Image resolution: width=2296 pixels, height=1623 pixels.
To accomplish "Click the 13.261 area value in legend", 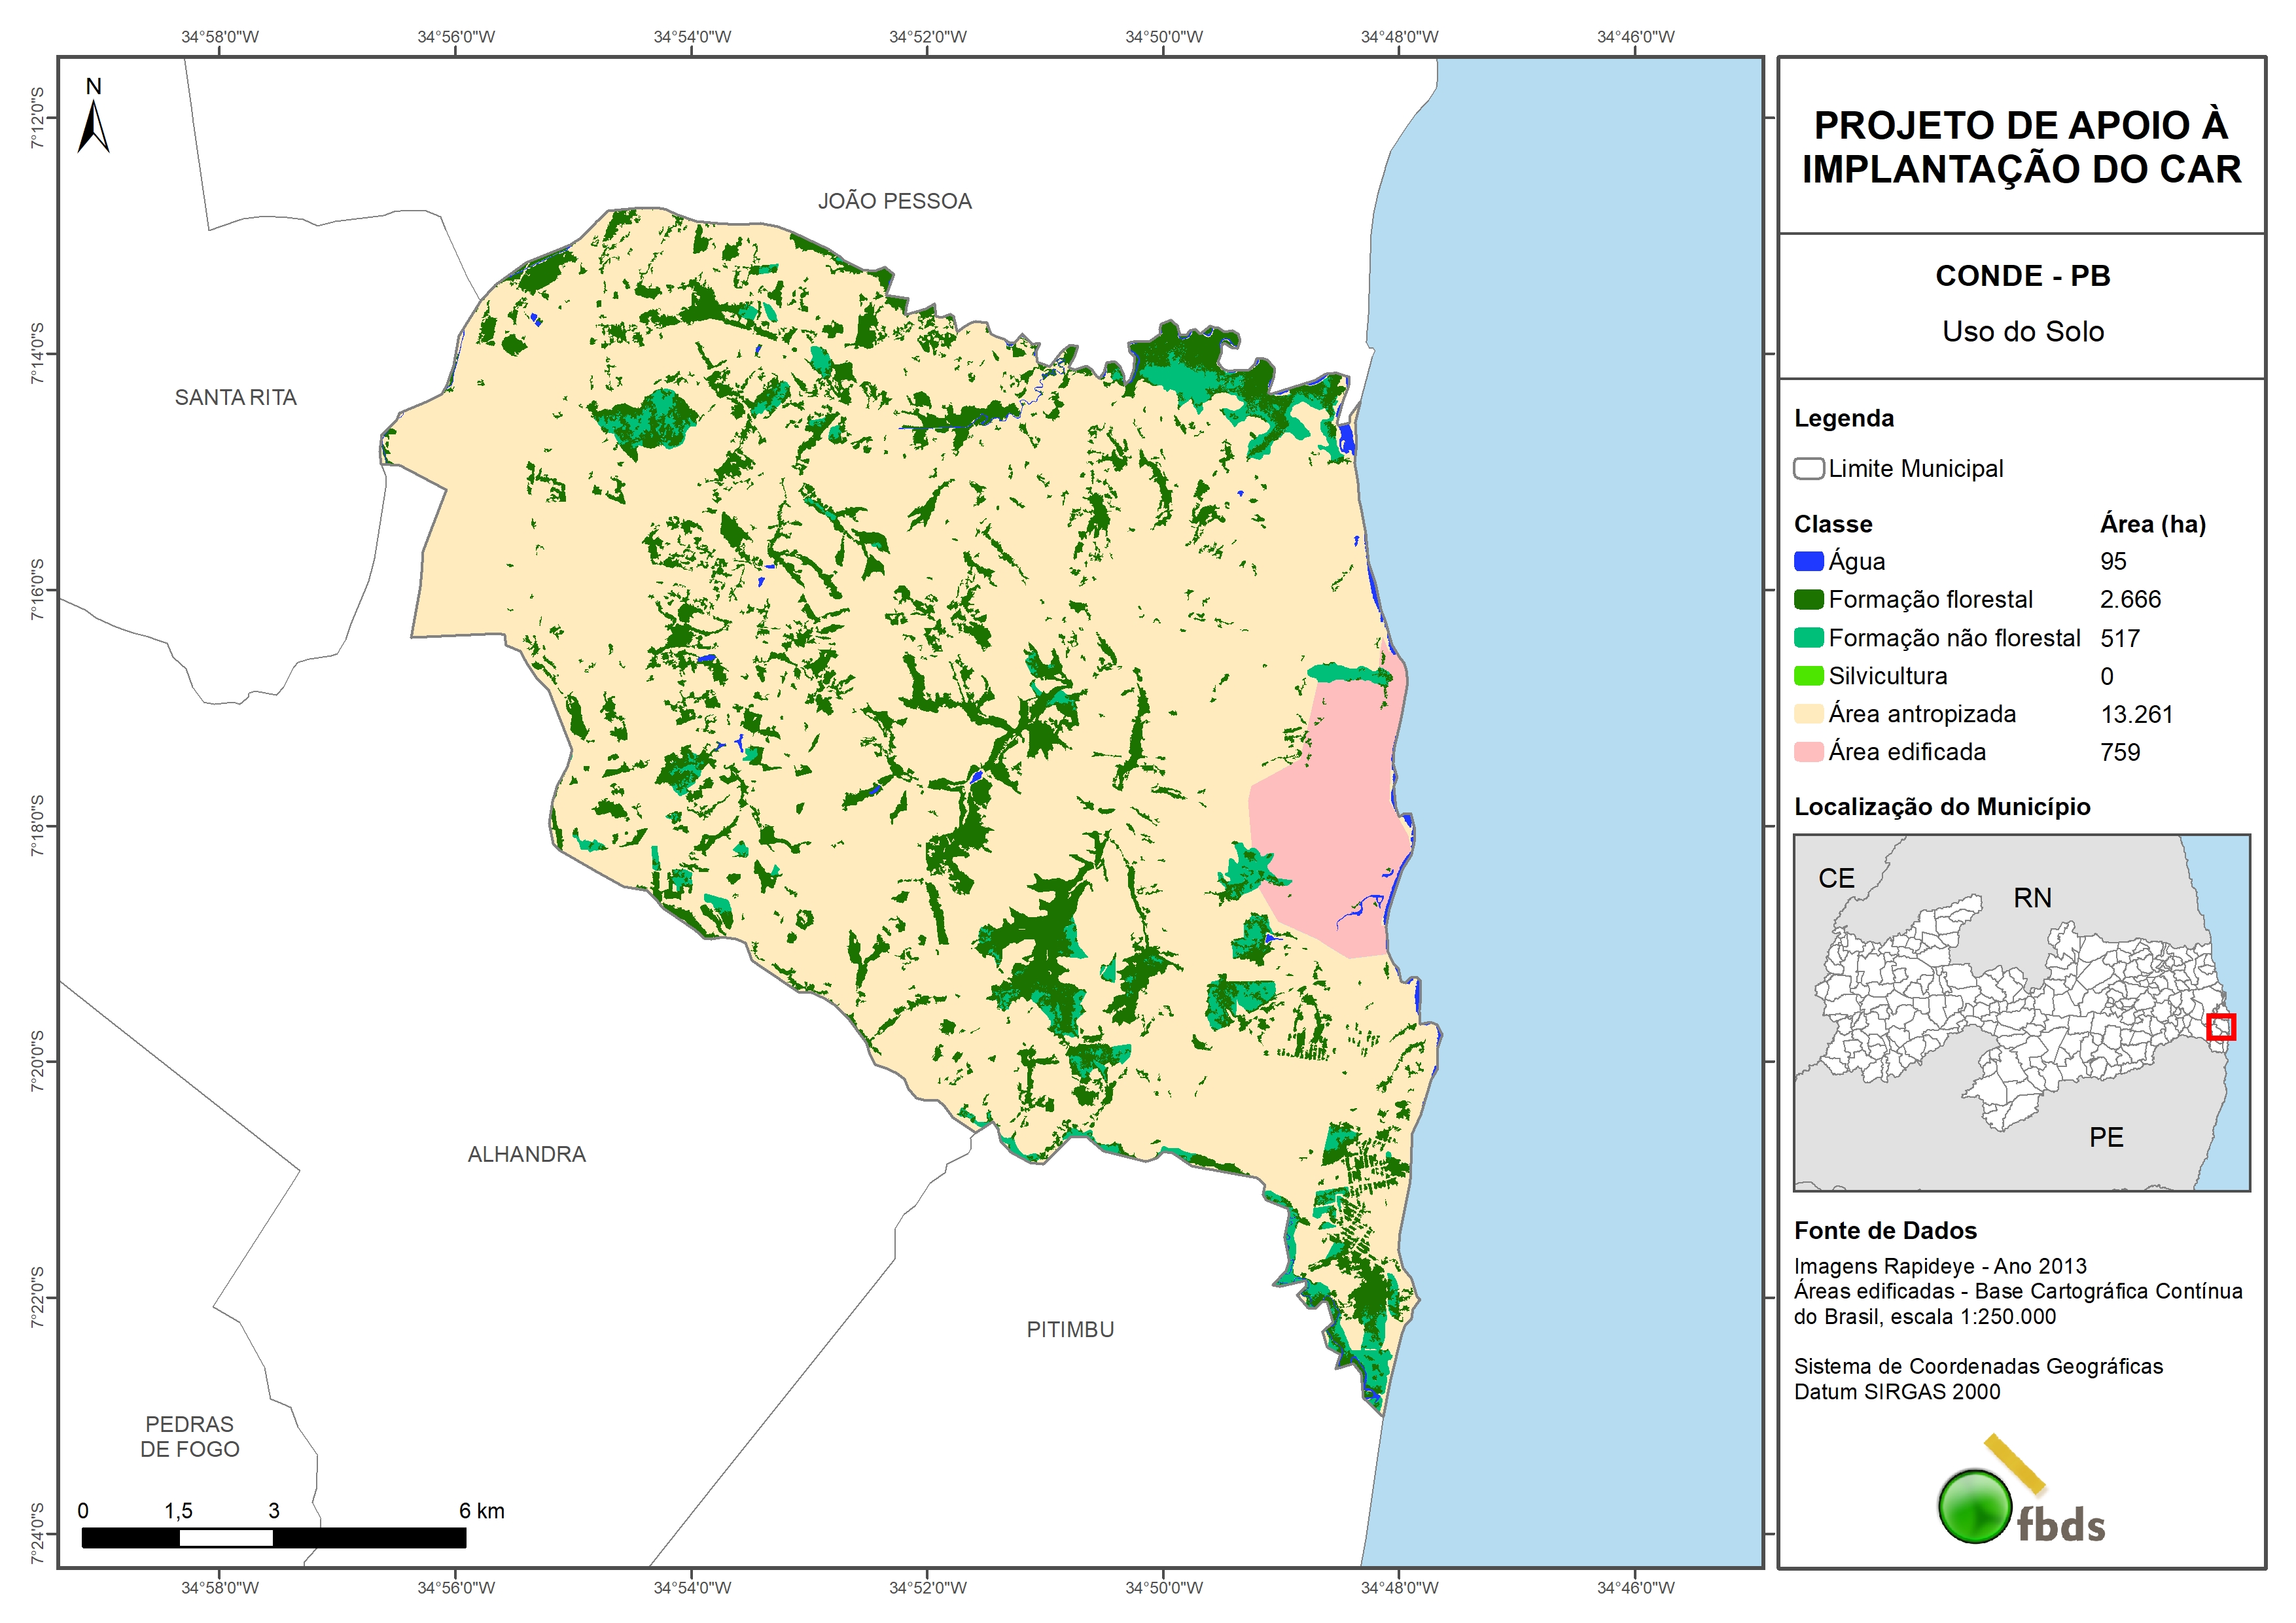I will point(2136,714).
